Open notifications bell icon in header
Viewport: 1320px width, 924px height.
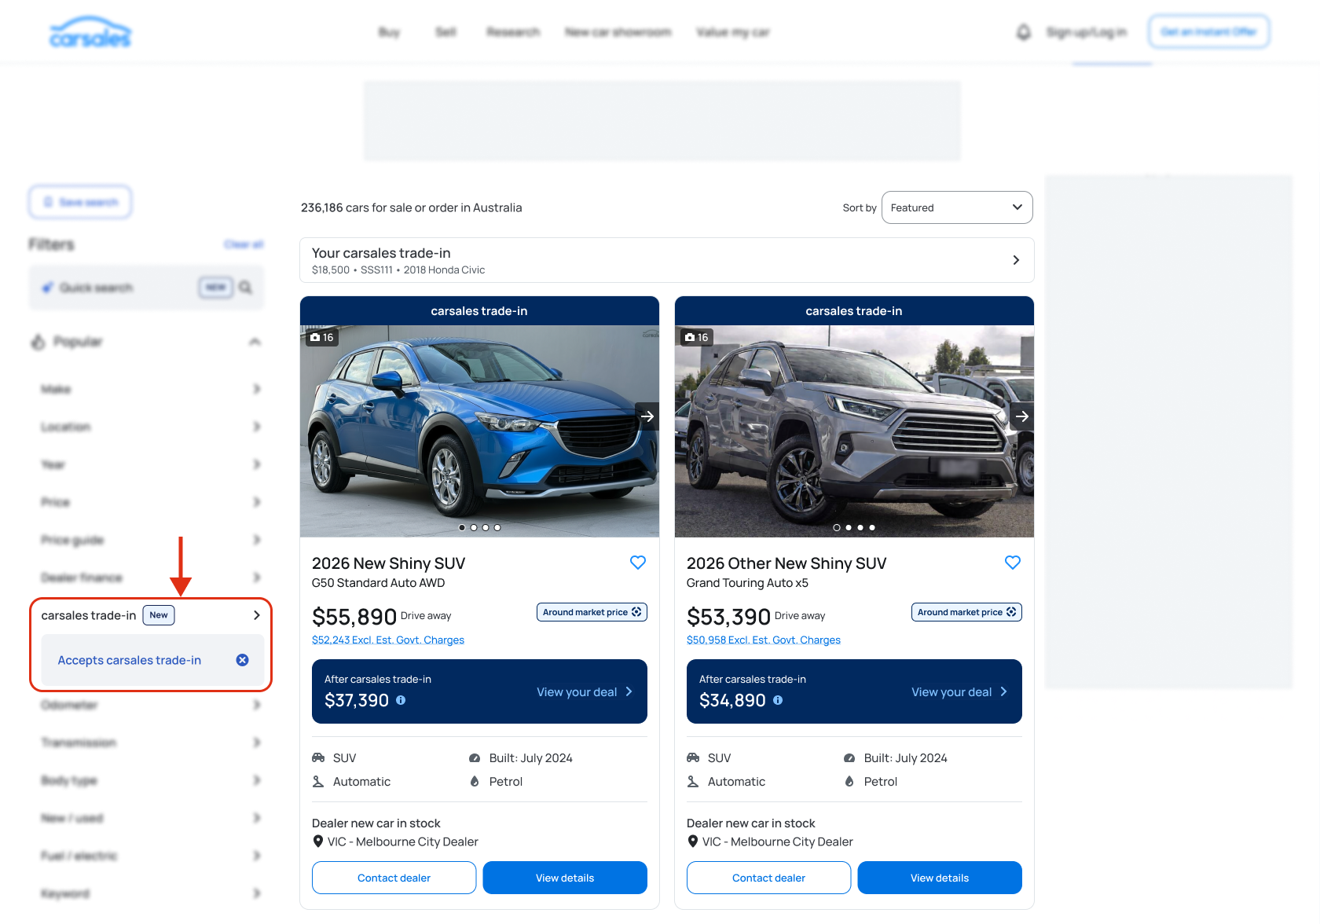coord(1023,32)
